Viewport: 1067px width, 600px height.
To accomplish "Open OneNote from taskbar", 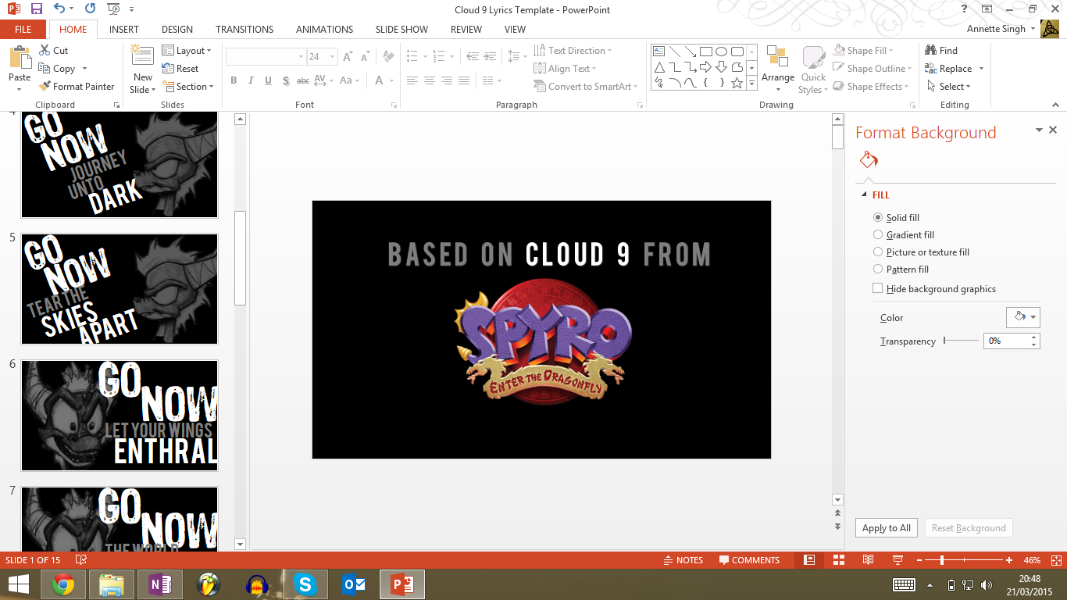I will (160, 584).
